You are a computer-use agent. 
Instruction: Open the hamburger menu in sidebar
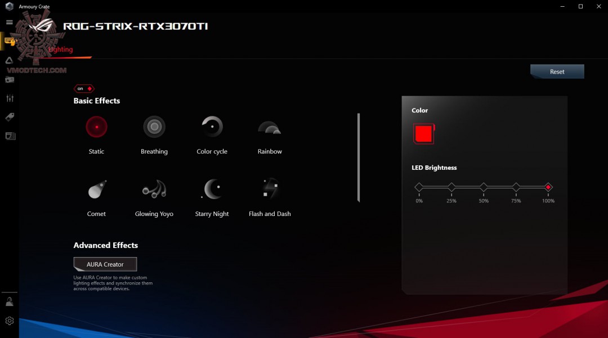(10, 22)
